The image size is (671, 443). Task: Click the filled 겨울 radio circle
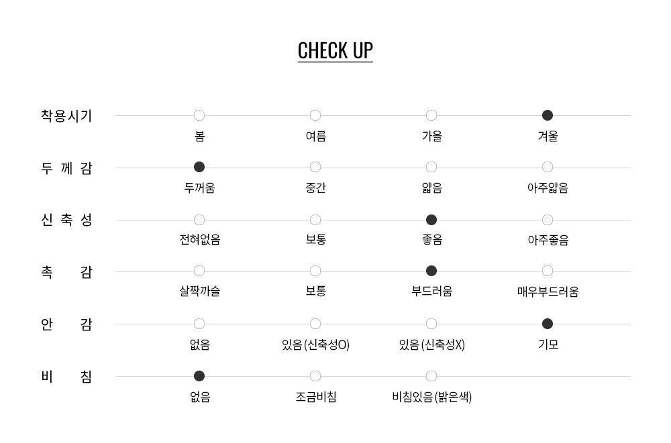(548, 115)
